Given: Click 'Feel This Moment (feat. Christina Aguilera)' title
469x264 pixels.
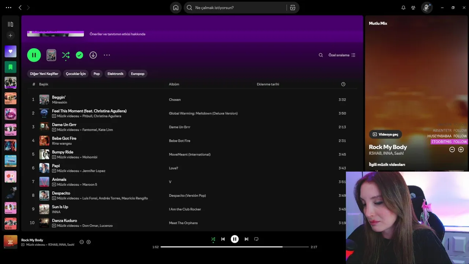Looking at the screenshot, I should pyautogui.click(x=89, y=111).
